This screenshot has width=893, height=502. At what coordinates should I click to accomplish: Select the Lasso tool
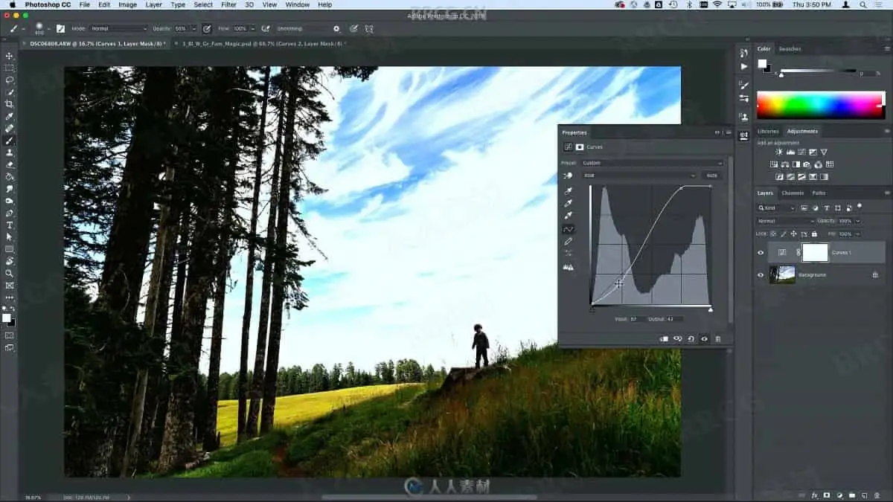[10, 80]
